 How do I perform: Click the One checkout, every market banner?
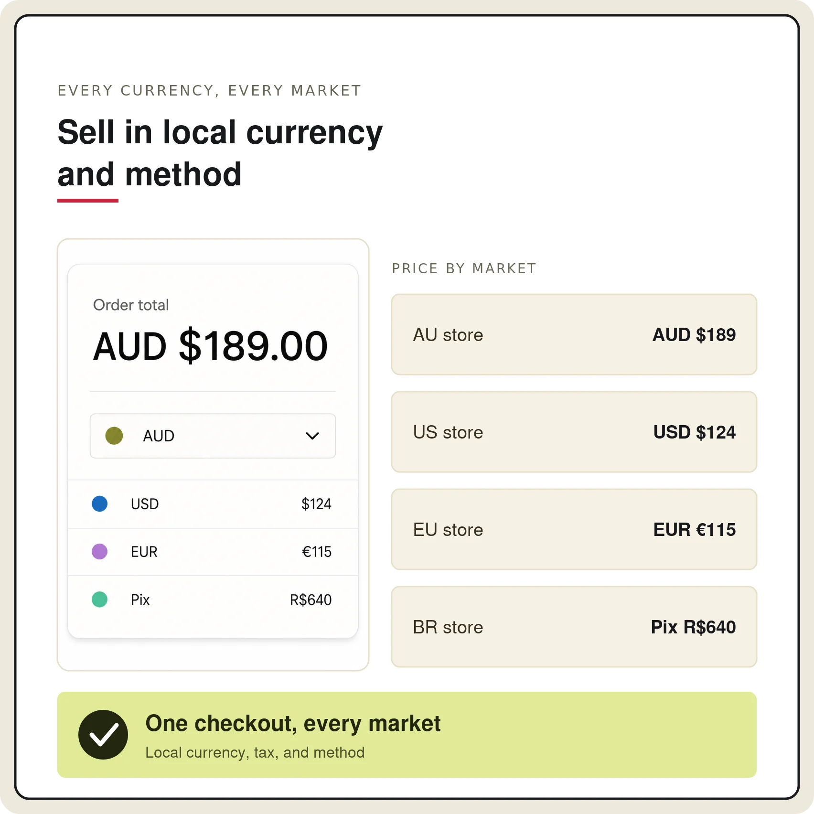(x=407, y=735)
